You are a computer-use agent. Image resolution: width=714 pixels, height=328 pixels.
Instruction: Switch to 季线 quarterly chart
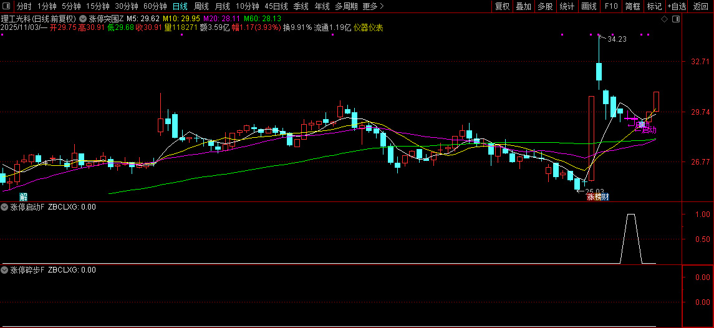pos(301,6)
